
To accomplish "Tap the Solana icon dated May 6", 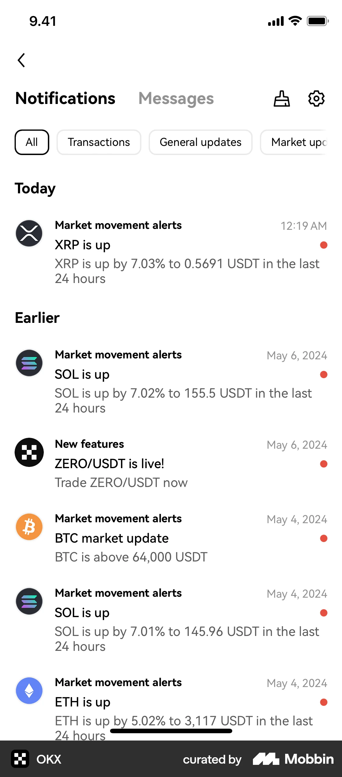I will (x=29, y=363).
